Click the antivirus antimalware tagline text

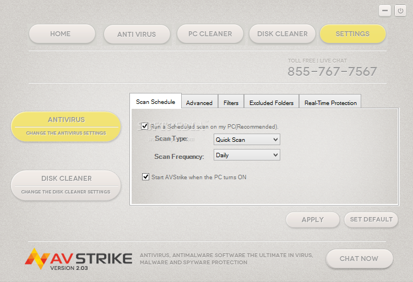click(226, 259)
